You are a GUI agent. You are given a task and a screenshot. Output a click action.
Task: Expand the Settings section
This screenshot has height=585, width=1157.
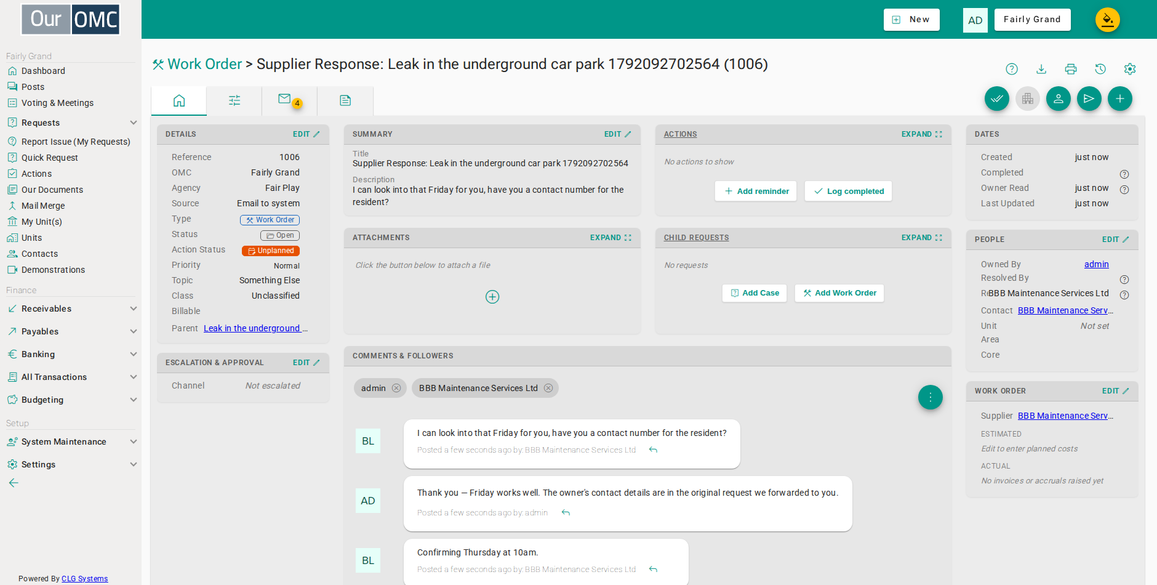tap(71, 464)
